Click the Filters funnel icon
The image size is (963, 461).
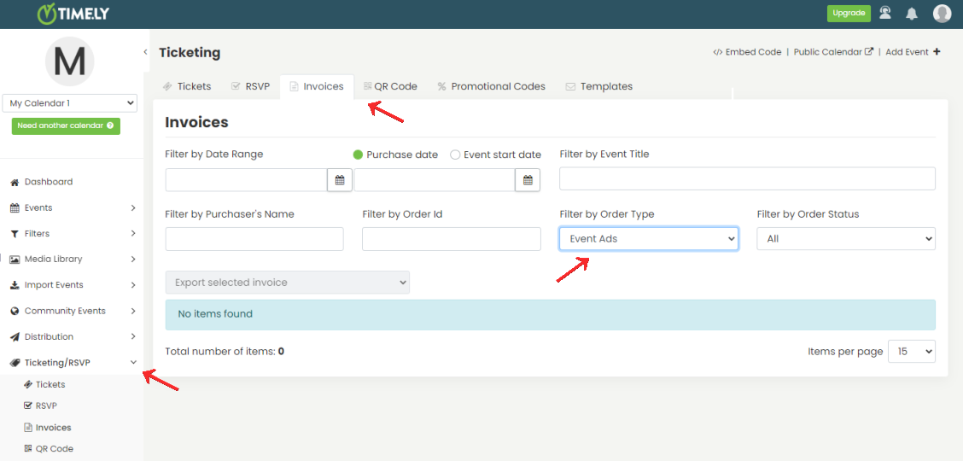(x=15, y=234)
